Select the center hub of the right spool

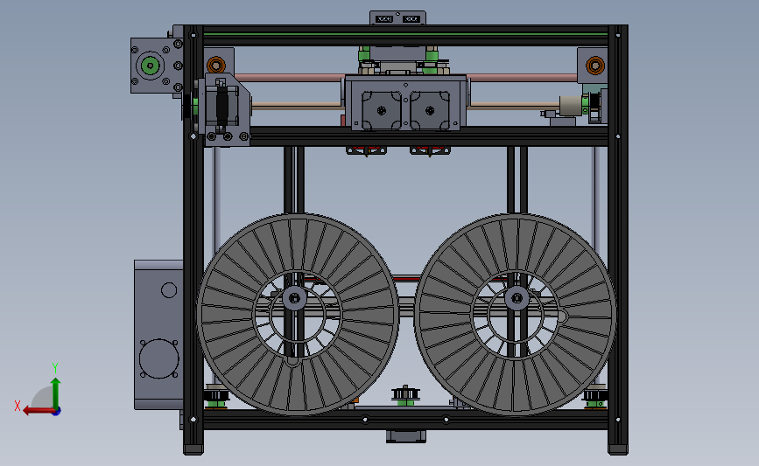517,298
